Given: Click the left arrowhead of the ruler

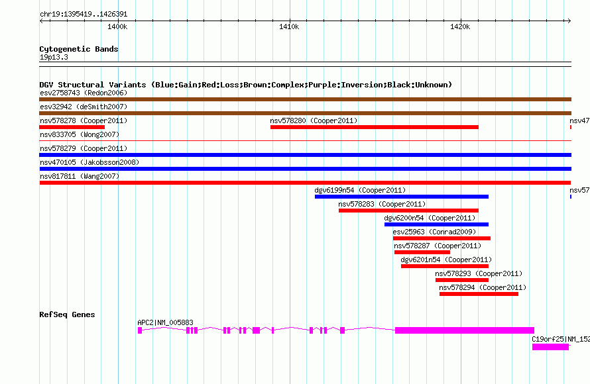Looking at the screenshot, I should coord(41,21).
